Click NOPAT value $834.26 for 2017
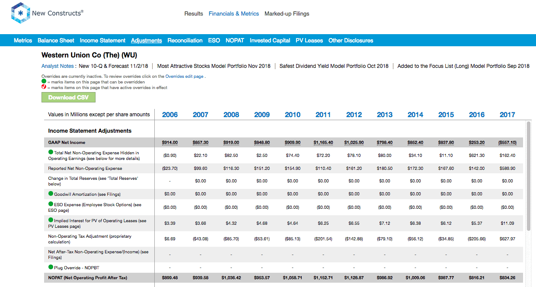Screen dimensions: 536x287 [507, 277]
